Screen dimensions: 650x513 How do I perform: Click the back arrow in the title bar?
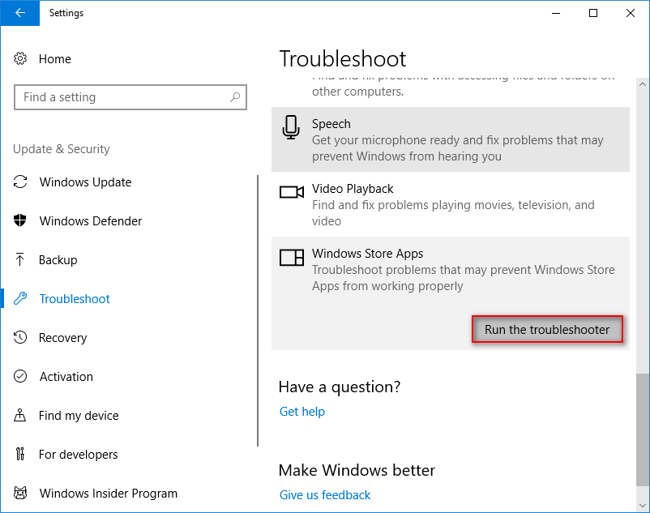pos(19,13)
